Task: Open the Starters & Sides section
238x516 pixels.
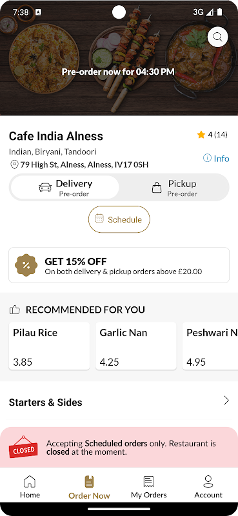Action: 119,402
